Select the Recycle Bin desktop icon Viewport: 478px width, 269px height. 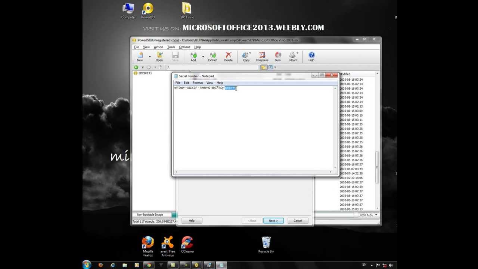tap(266, 245)
